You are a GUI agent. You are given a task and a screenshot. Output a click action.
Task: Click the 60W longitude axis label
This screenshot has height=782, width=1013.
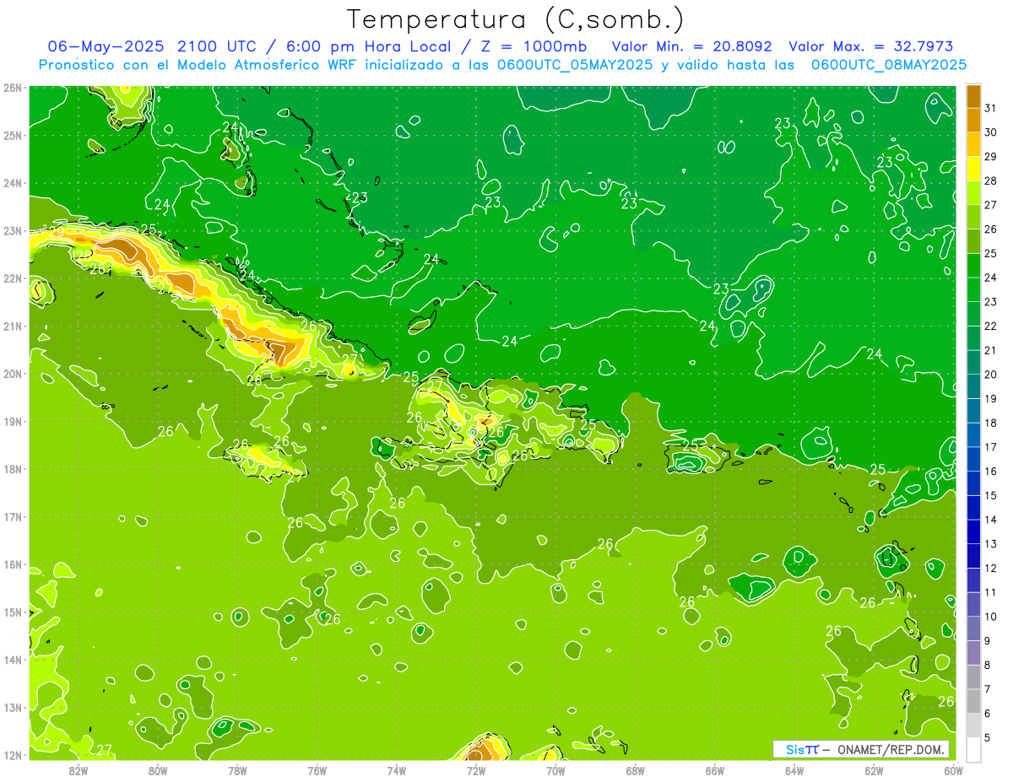953,770
